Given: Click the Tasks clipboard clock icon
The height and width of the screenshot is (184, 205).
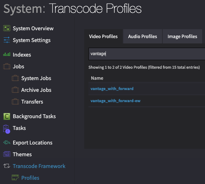Looking at the screenshot, I should point(7,129).
